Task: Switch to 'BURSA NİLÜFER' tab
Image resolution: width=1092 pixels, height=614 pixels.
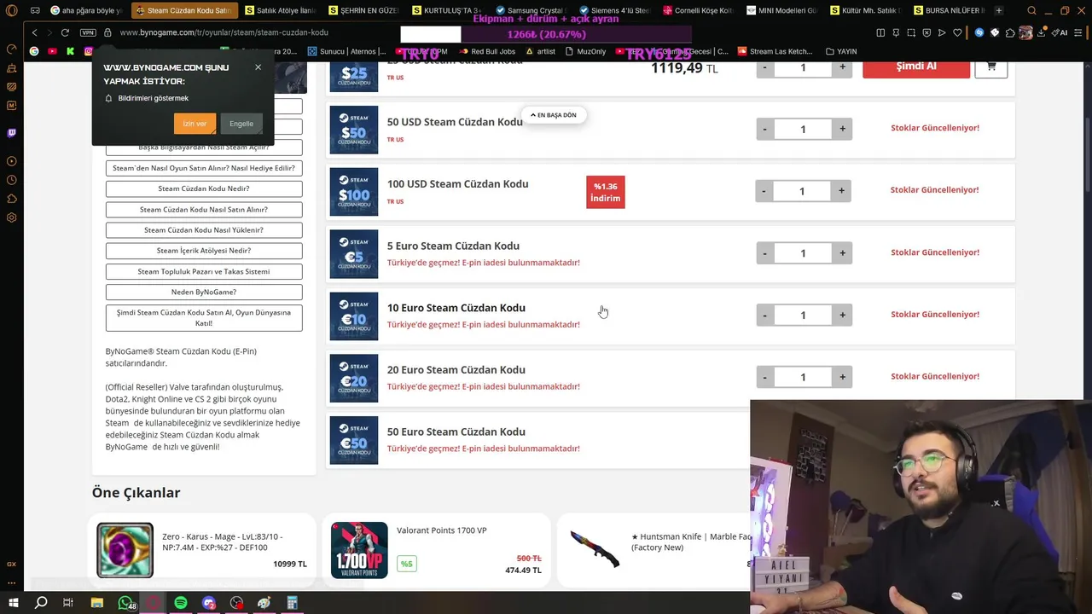Action: tap(947, 10)
